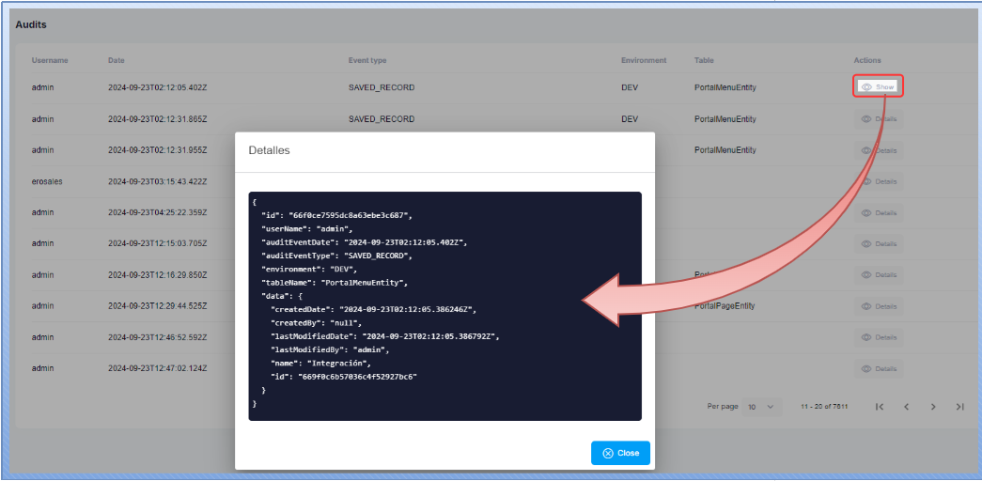
Task: Go to the next page of audits
Action: [933, 407]
